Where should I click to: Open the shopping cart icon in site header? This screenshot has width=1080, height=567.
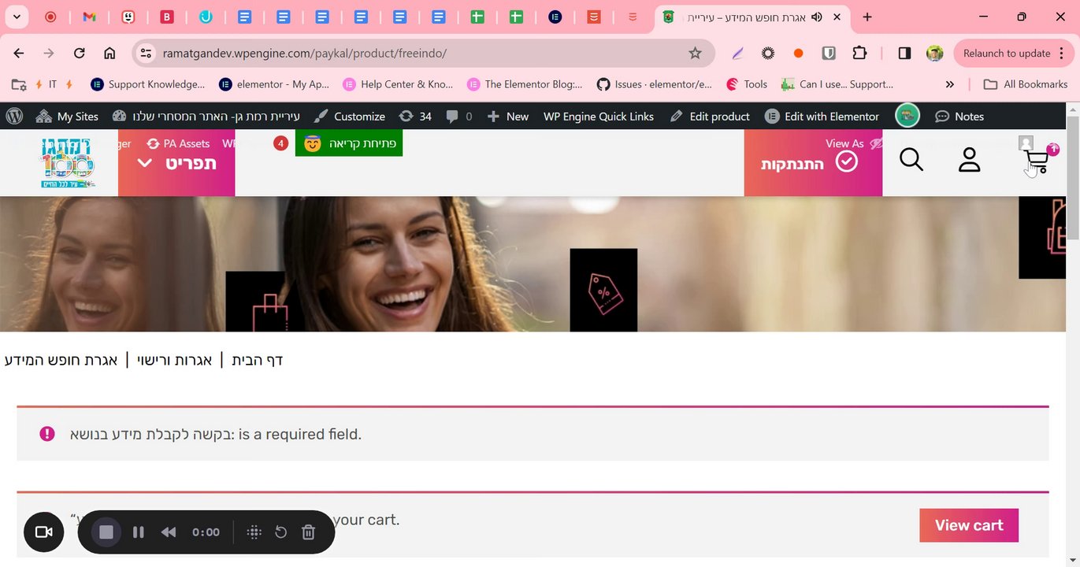pyautogui.click(x=1037, y=162)
